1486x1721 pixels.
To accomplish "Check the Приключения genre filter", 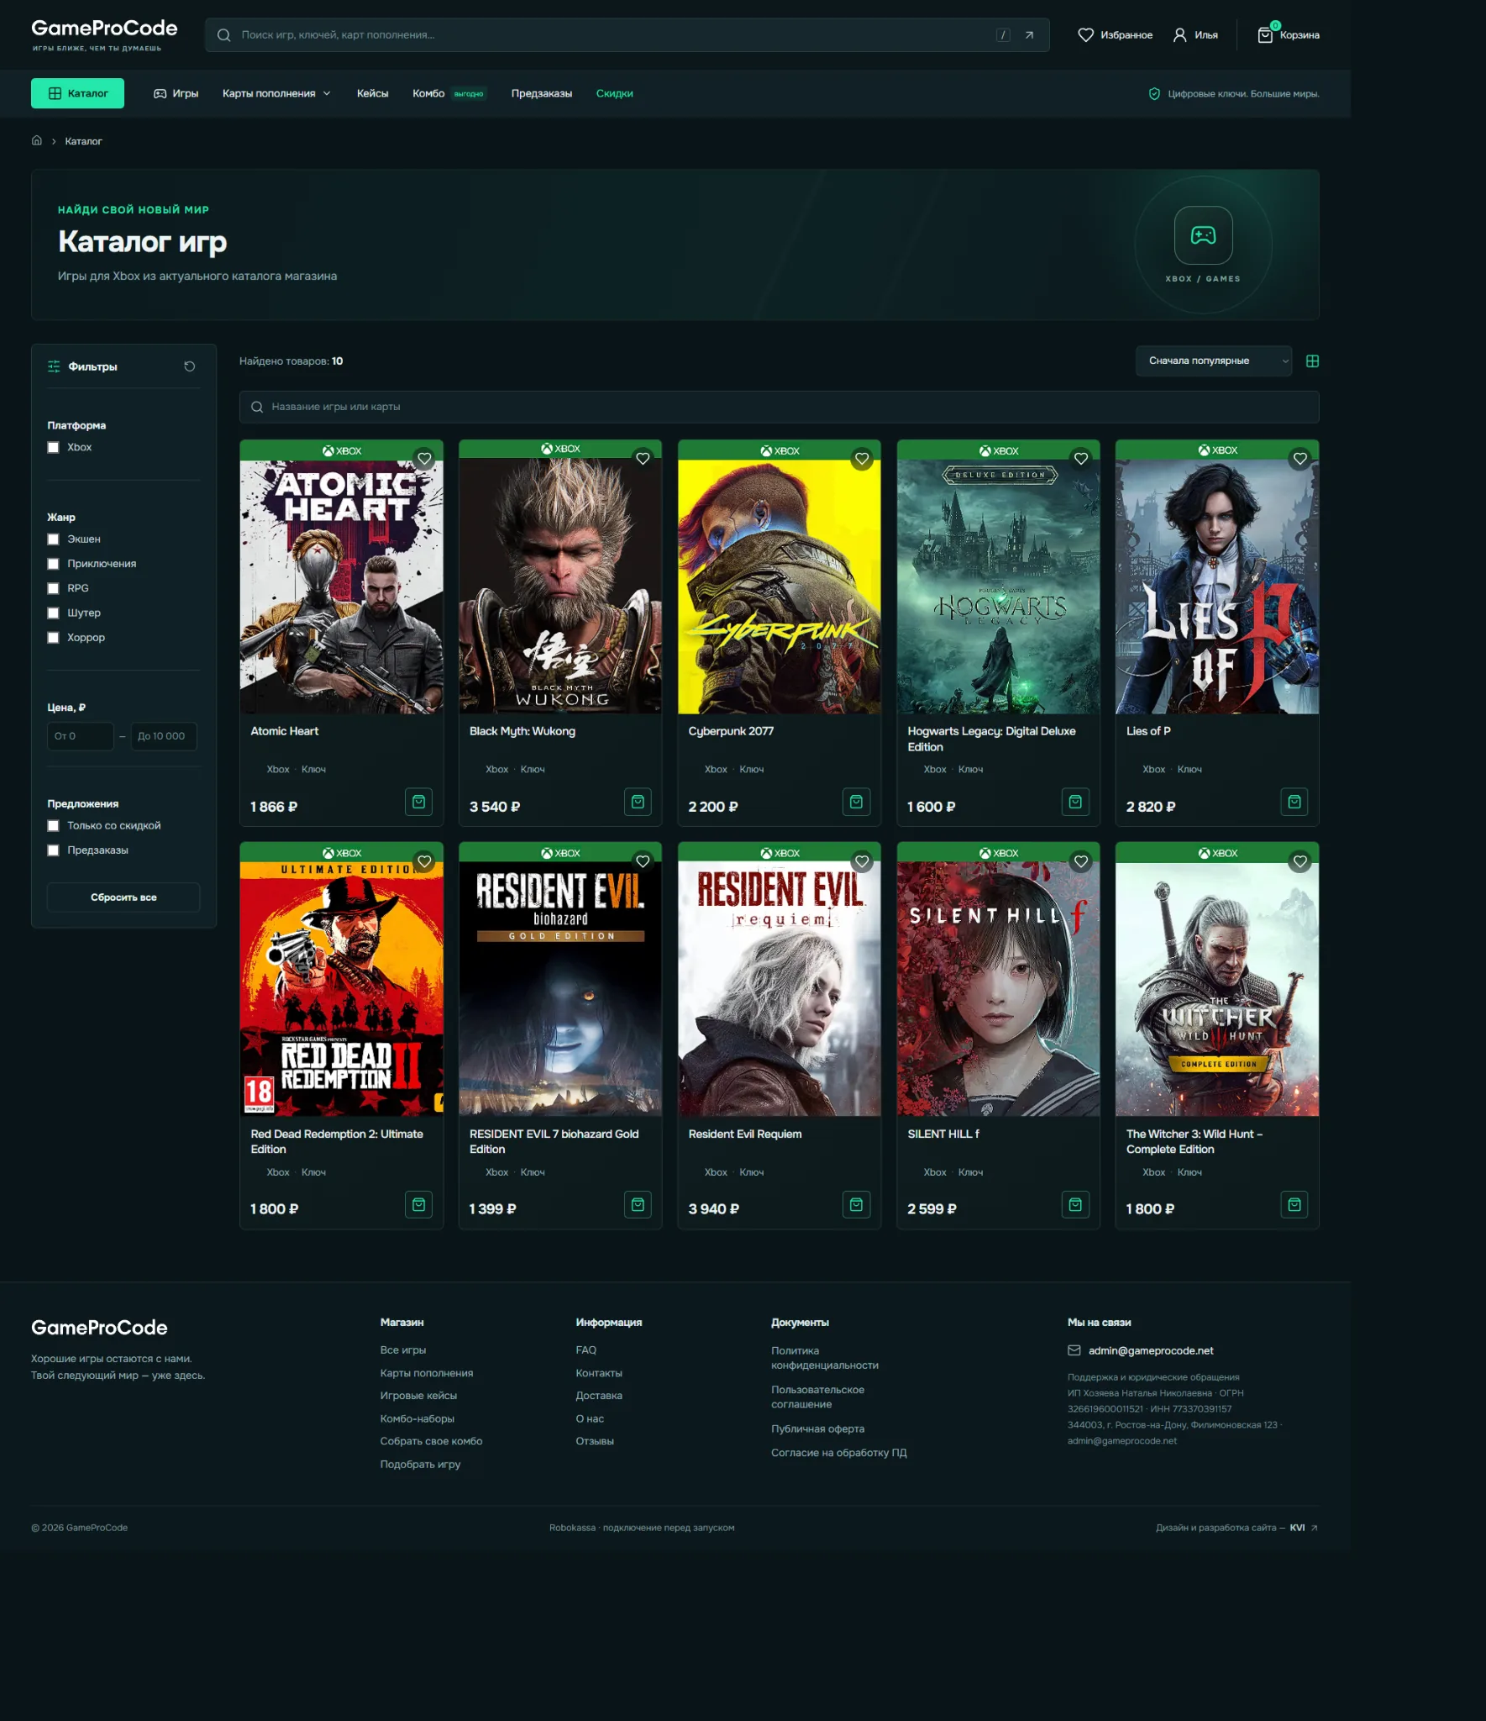I will pos(53,564).
